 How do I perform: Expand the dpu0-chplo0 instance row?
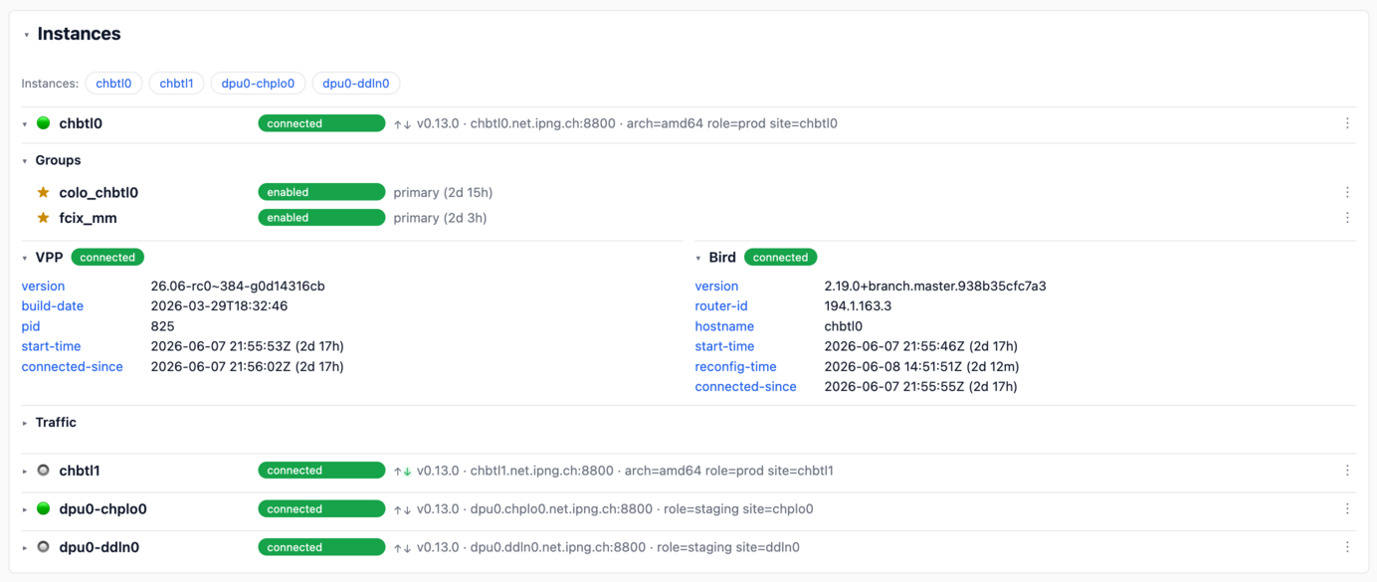point(25,509)
